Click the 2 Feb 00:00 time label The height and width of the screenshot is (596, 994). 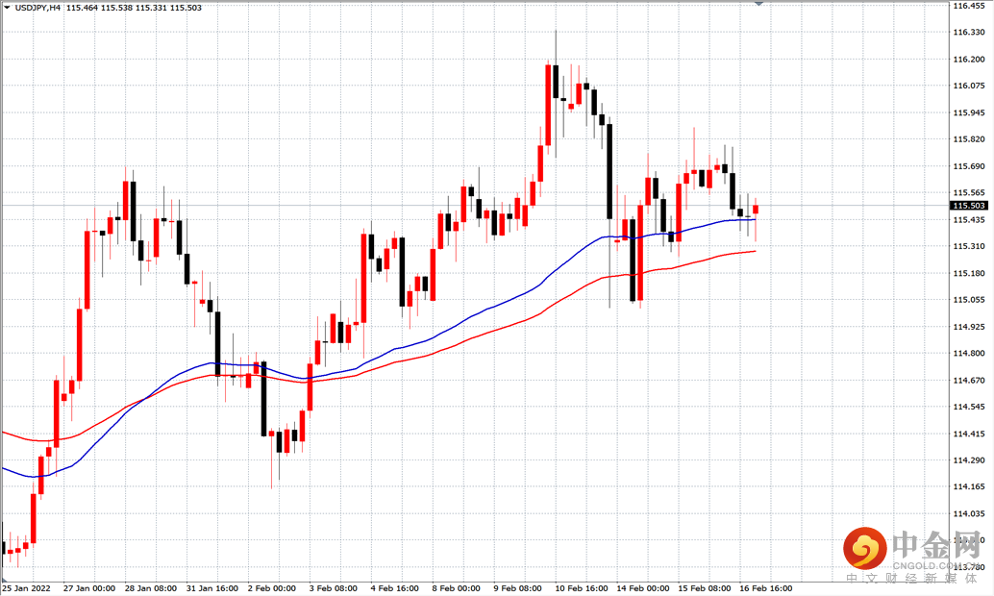pos(272,588)
